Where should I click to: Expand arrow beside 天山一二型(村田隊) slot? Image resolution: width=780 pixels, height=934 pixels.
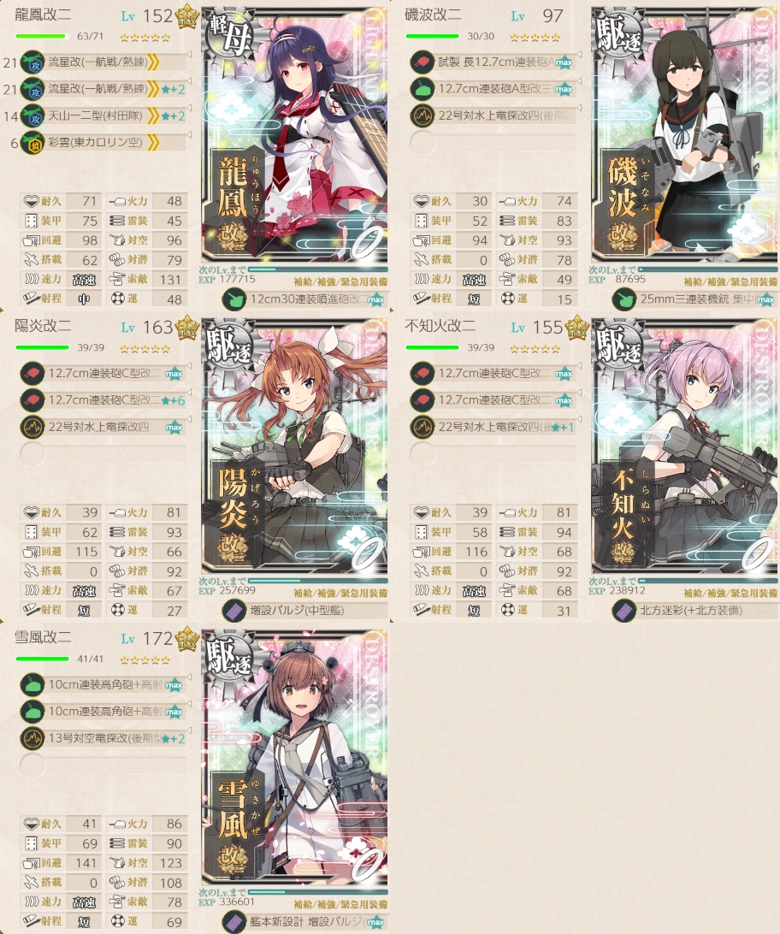click(x=189, y=109)
